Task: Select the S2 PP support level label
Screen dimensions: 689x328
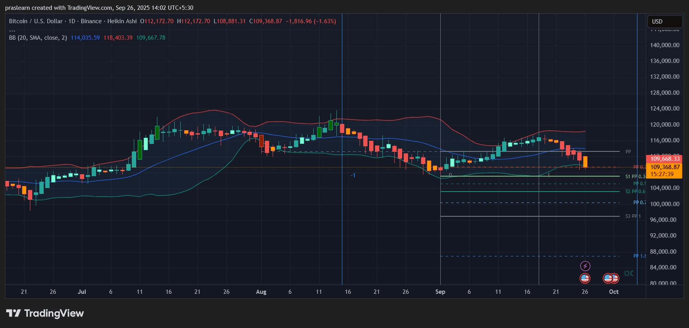Action: (635, 192)
